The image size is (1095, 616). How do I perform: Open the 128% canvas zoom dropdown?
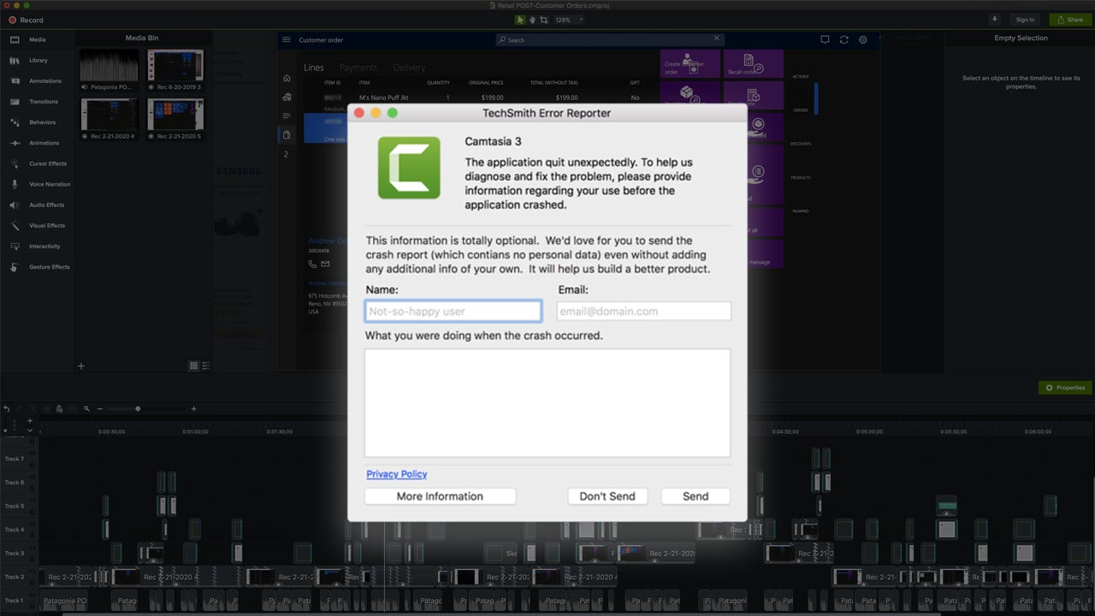tap(568, 20)
